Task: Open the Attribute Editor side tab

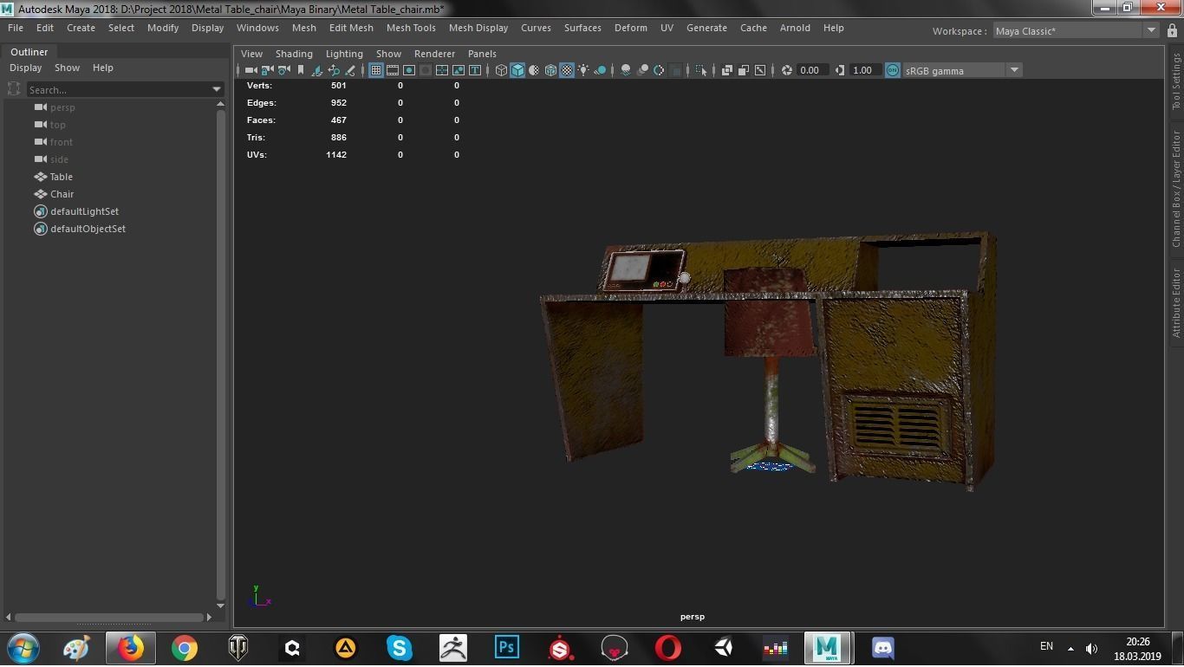Action: (x=1176, y=302)
